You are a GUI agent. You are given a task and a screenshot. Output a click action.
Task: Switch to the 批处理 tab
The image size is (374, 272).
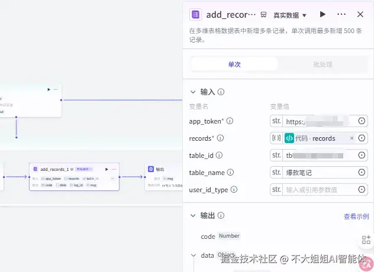323,64
